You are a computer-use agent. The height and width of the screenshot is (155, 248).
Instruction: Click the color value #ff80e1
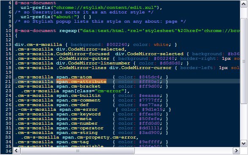point(149,82)
